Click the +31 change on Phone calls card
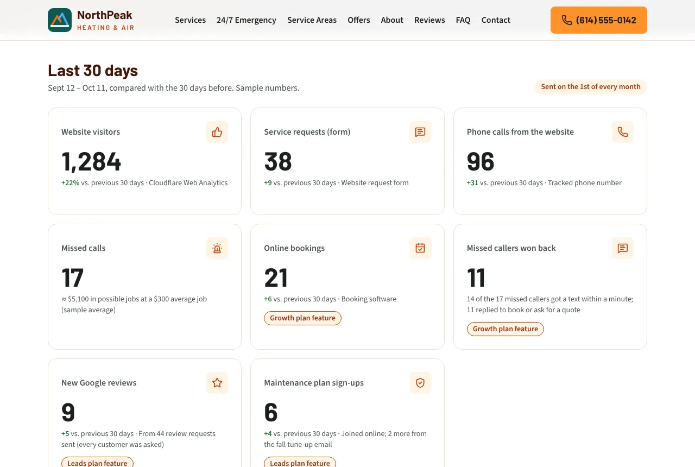695x467 pixels. tap(472, 183)
